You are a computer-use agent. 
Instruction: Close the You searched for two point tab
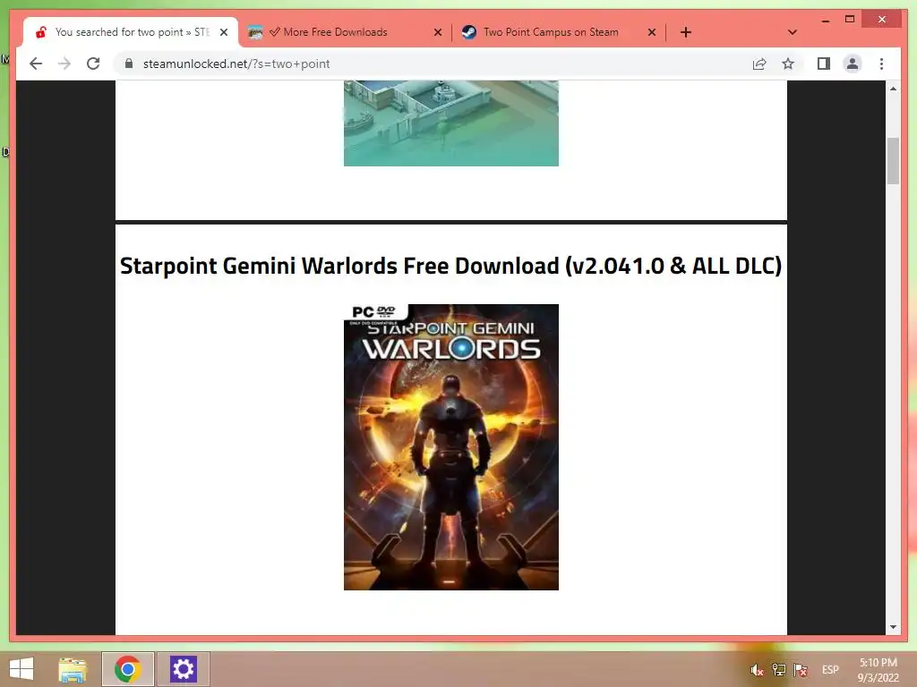[x=223, y=32]
